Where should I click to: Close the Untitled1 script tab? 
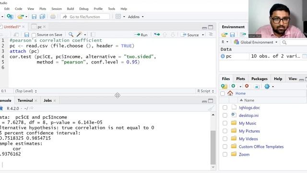(x=24, y=27)
